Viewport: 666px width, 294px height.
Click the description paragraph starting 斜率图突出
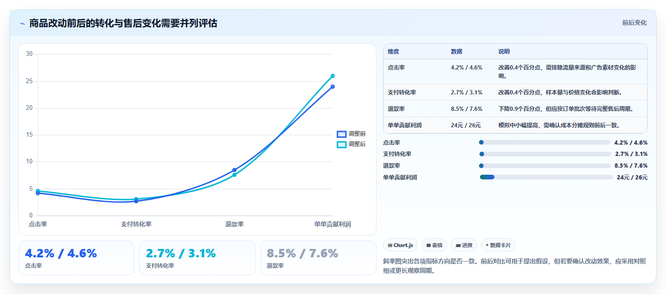[515, 265]
